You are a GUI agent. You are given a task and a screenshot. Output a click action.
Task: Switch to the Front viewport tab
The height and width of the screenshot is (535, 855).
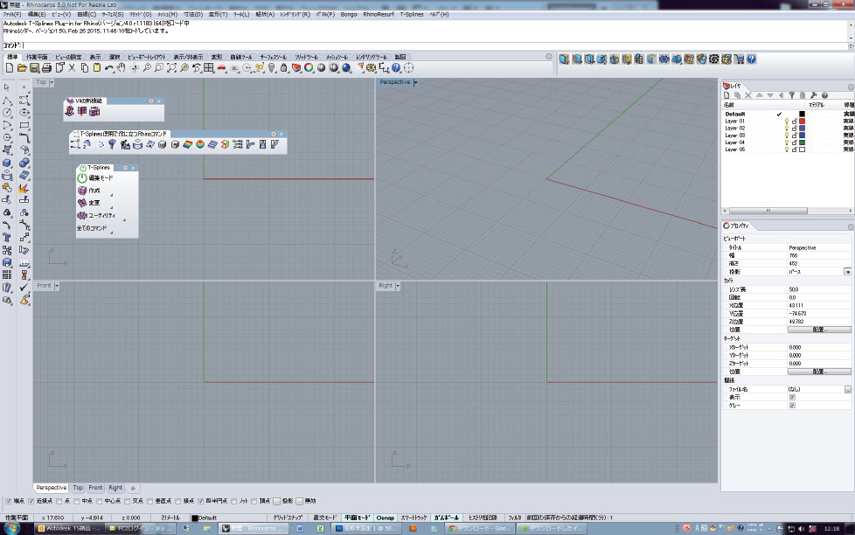(96, 488)
